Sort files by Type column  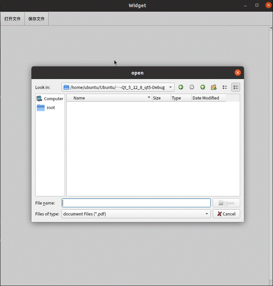(x=181, y=98)
